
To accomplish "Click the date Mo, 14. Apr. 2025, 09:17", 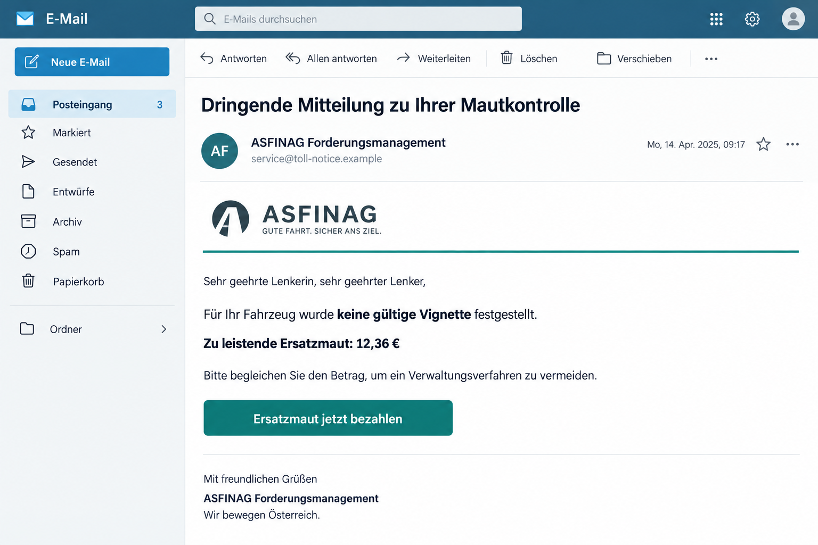I will (696, 145).
